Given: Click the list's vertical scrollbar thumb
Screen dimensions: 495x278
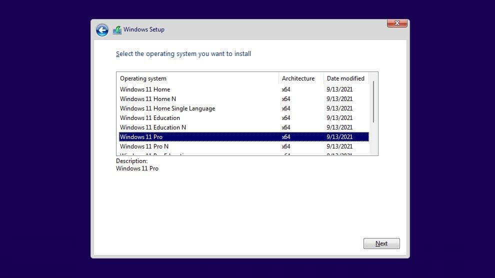Looking at the screenshot, I should [x=373, y=101].
